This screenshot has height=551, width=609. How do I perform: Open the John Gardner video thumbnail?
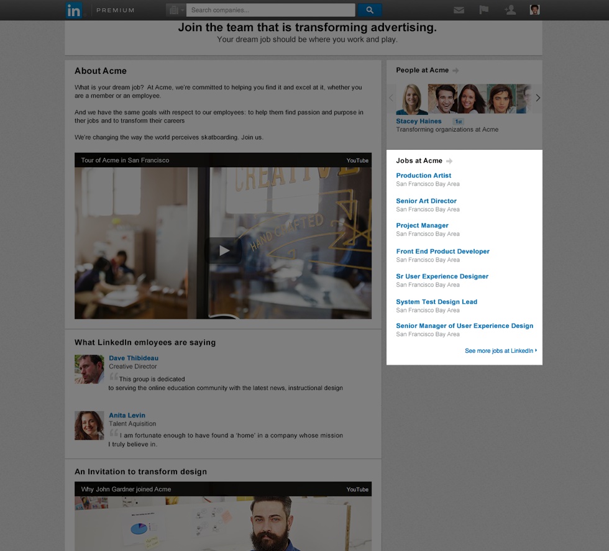(x=223, y=524)
